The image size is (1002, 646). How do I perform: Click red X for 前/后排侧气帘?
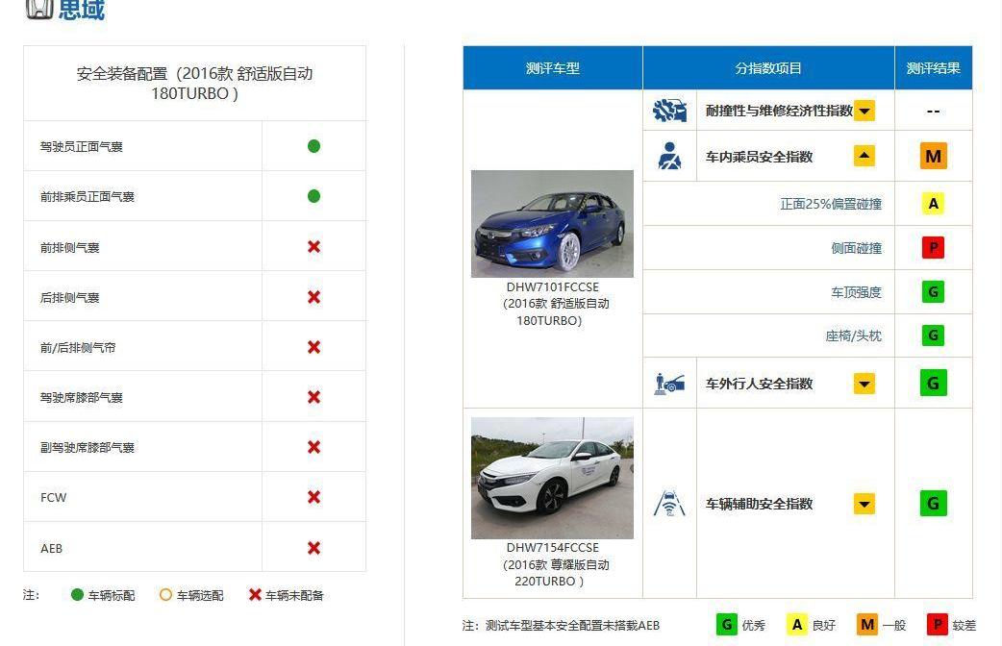pos(313,347)
